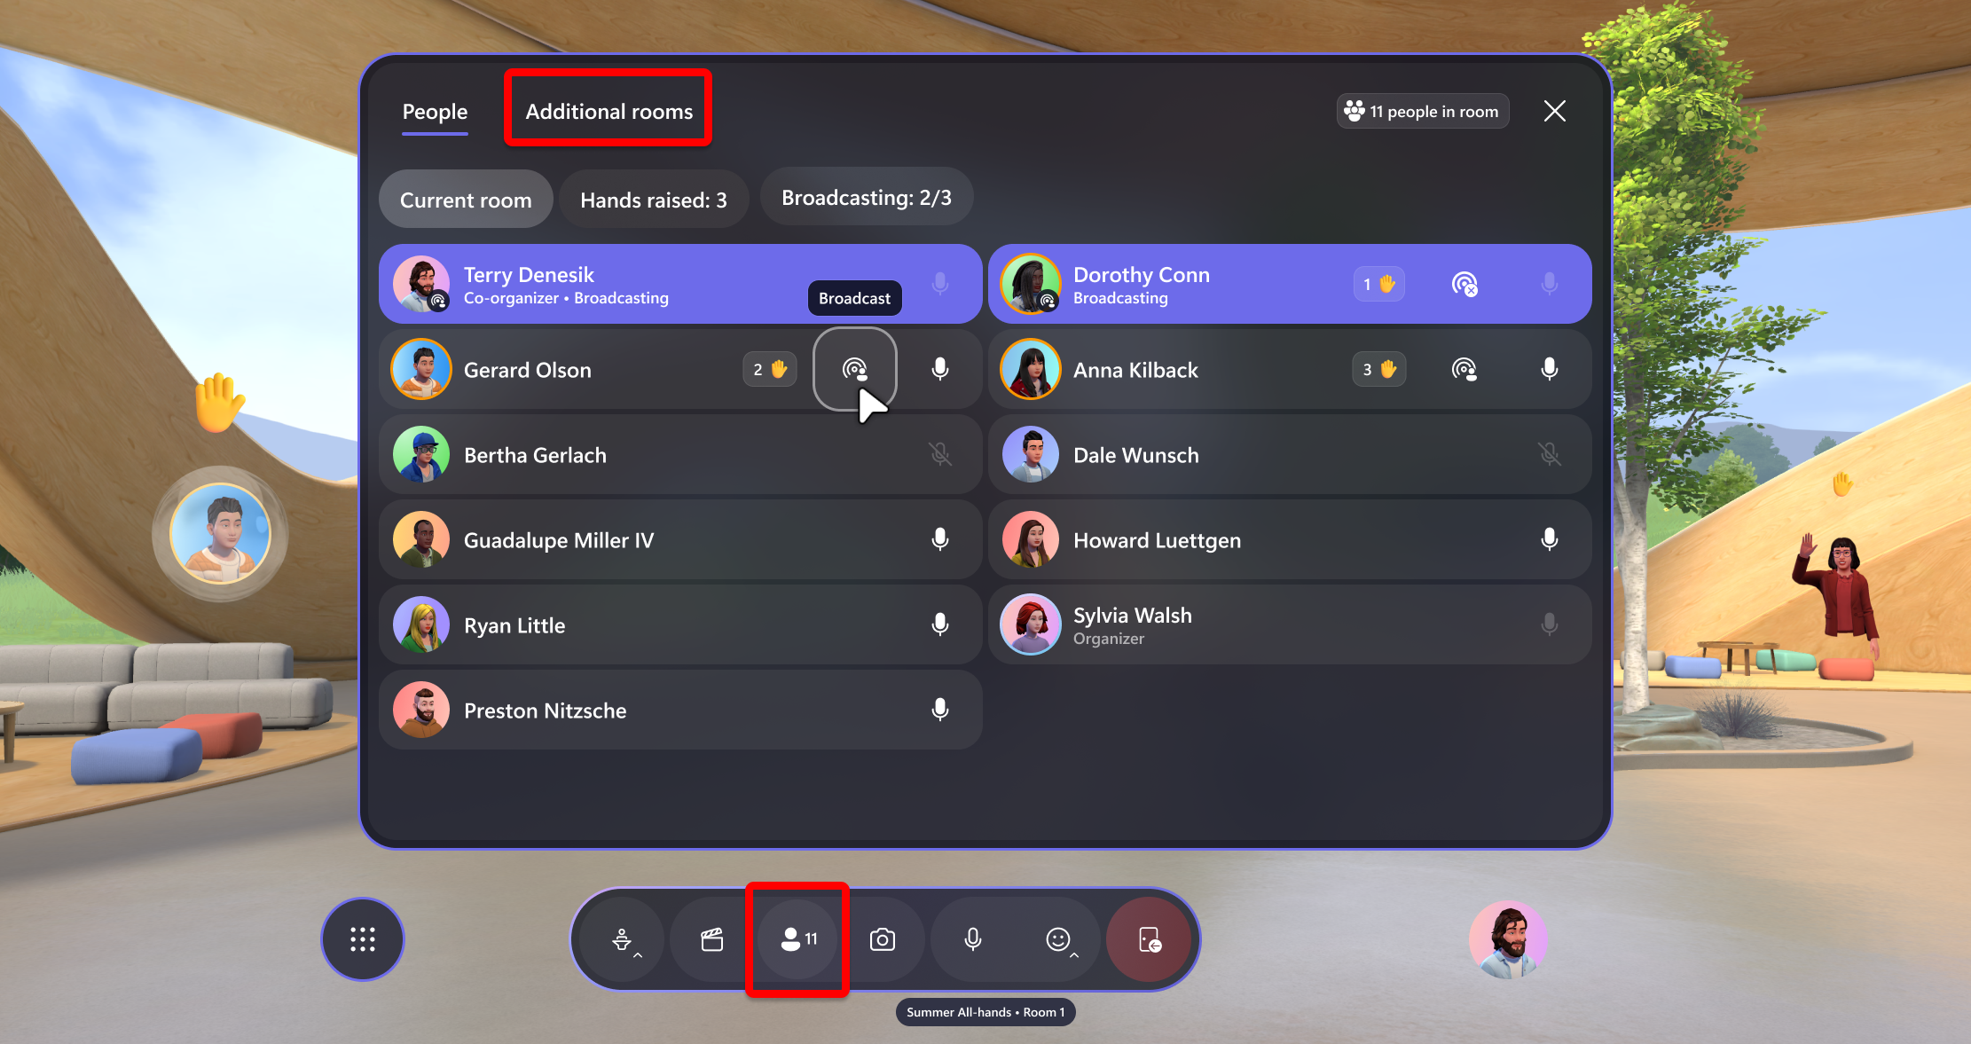This screenshot has height=1044, width=1971.
Task: Toggle mute for Preston Nitzsche
Action: [943, 710]
